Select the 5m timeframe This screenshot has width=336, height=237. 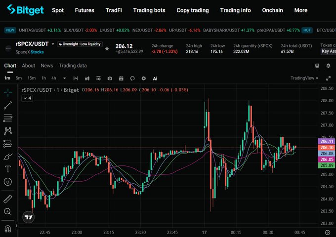pos(19,78)
